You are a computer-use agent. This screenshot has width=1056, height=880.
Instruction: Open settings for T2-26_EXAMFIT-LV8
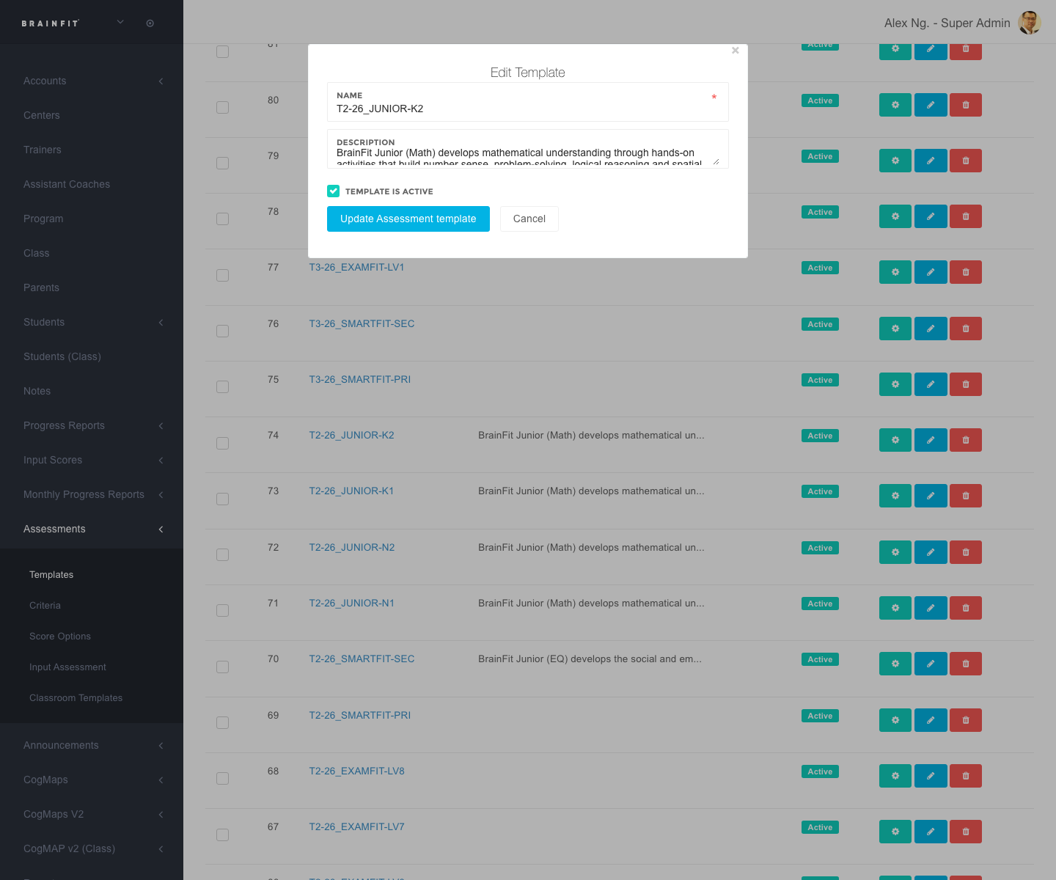tap(895, 776)
